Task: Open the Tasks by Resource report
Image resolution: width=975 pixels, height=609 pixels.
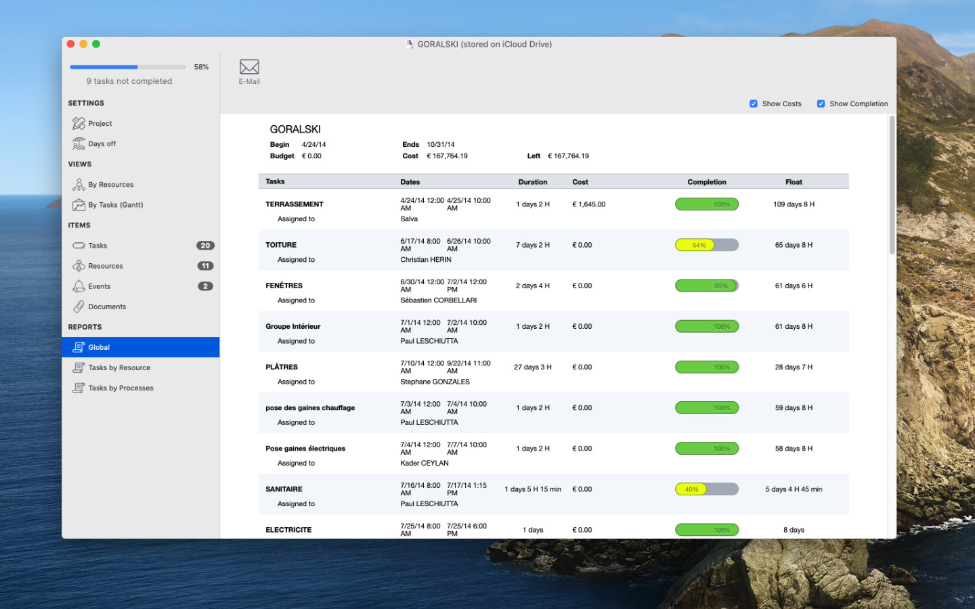Action: click(x=119, y=367)
